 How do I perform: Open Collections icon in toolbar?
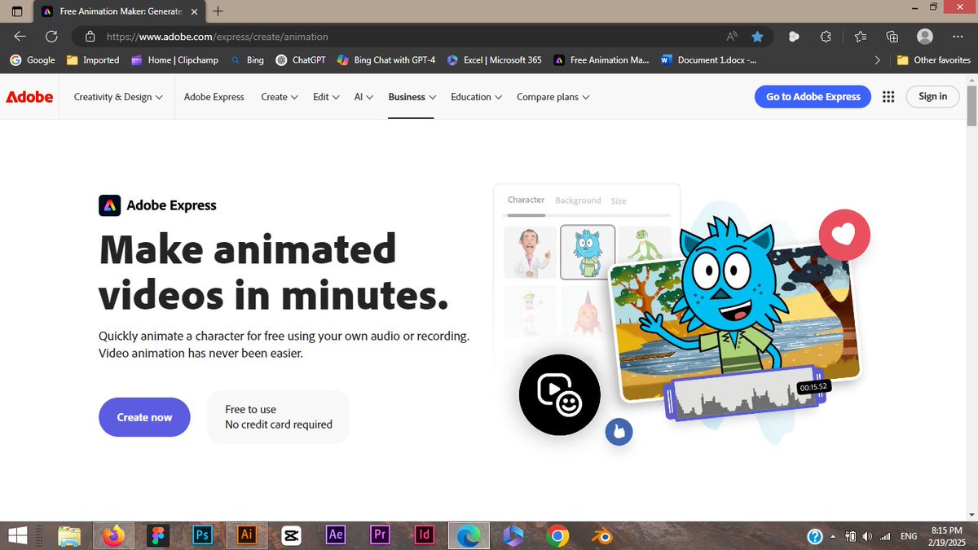[x=892, y=37]
